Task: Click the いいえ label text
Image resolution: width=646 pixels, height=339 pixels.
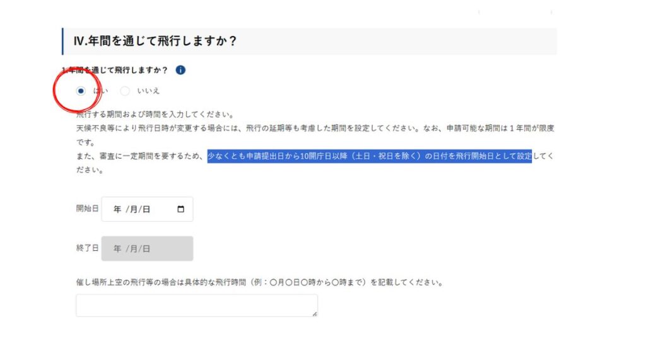Action: point(148,91)
